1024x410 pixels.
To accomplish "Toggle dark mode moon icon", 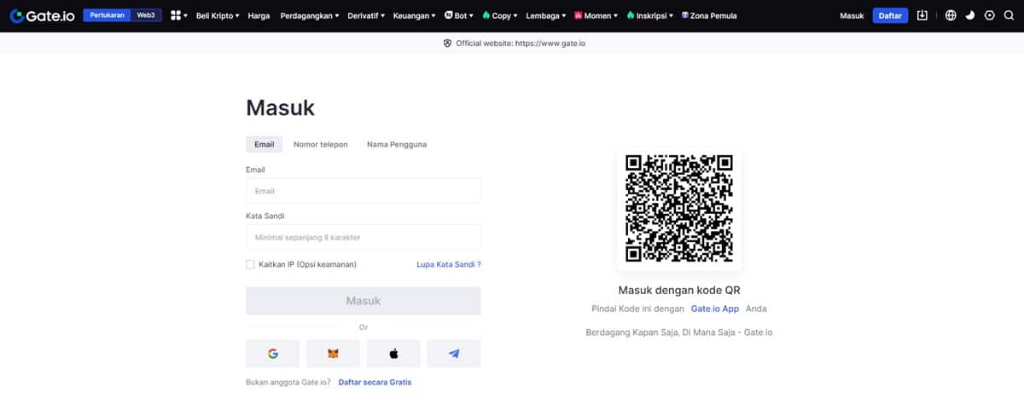I will 970,15.
